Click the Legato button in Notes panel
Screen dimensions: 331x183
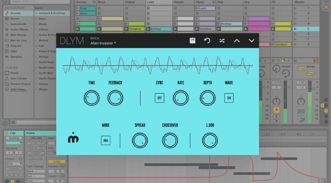pyautogui.click(x=36, y=153)
